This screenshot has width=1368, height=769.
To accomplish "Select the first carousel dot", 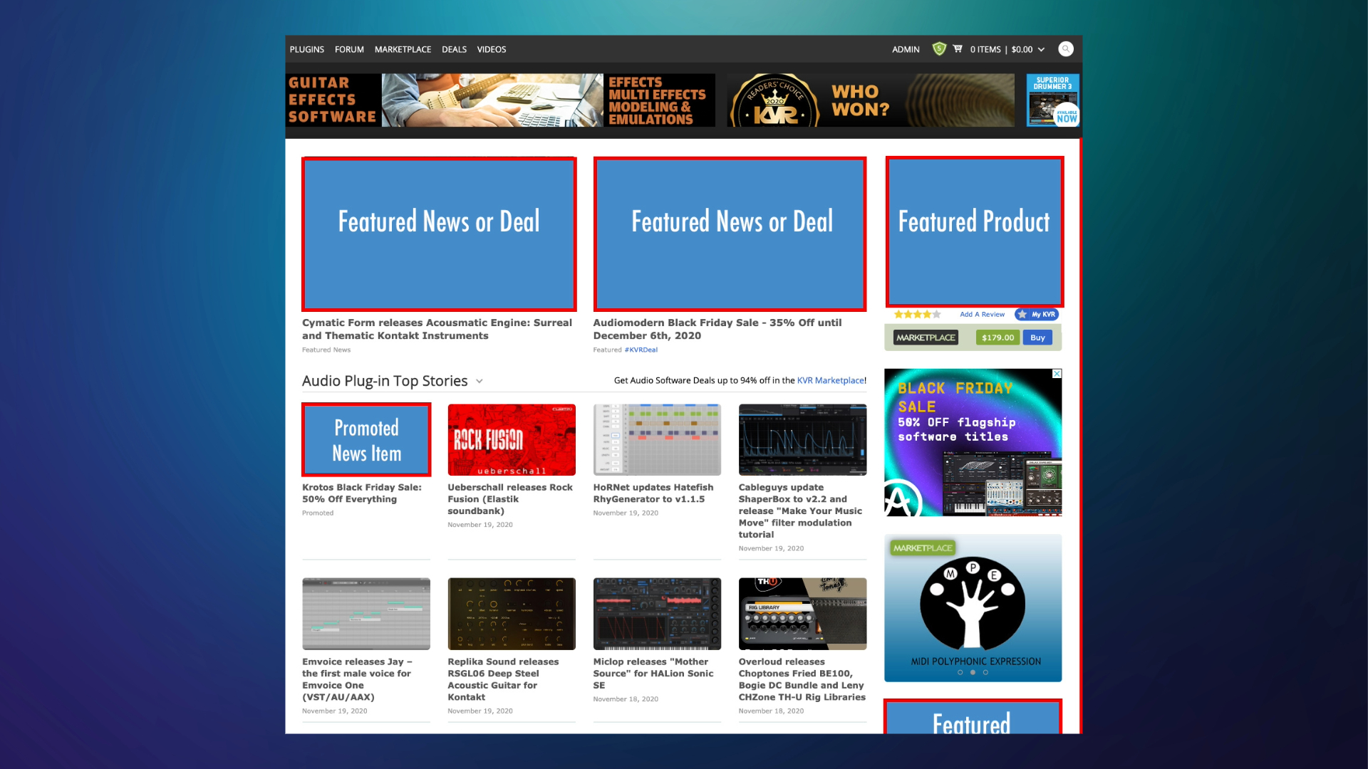I will click(960, 672).
